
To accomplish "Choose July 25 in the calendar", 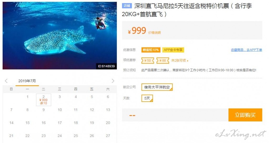I will 76,136.
